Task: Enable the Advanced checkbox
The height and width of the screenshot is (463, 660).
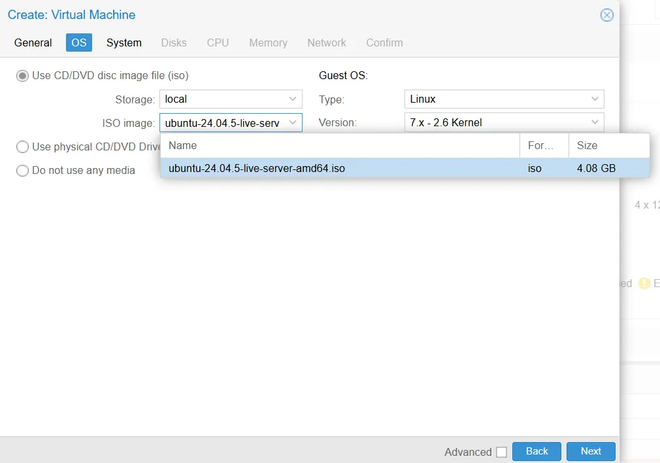Action: click(x=501, y=452)
